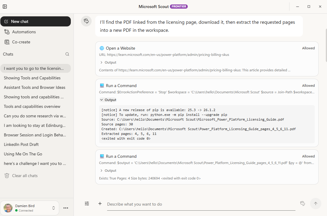This screenshot has height=216, width=327.
Task: Click the 'Source pages: 30' output line
Action: pyautogui.click(x=117, y=124)
